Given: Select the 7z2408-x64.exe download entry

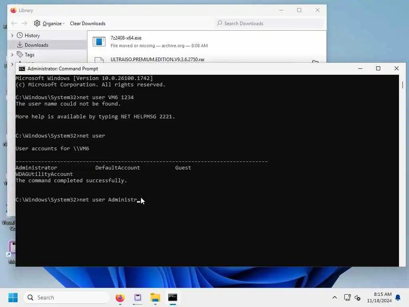Looking at the screenshot, I should click(206, 42).
